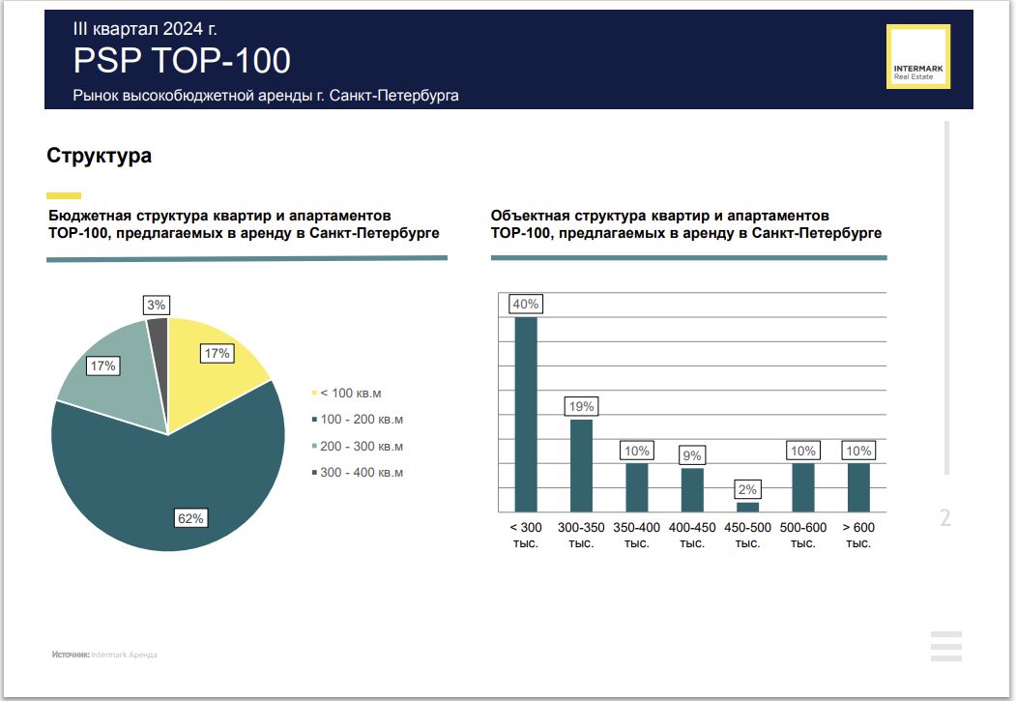
Task: Click the "19%" bar value label
Action: pos(581,406)
